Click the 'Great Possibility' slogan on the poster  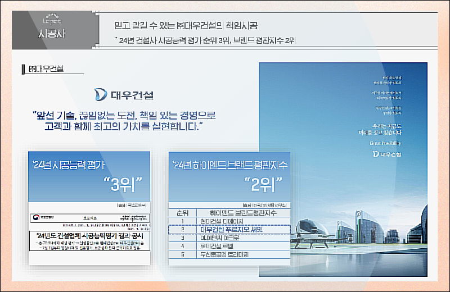coord(385,143)
